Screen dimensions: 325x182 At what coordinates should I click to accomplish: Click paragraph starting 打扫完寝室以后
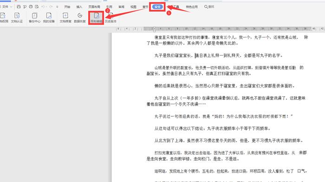coord(227,156)
